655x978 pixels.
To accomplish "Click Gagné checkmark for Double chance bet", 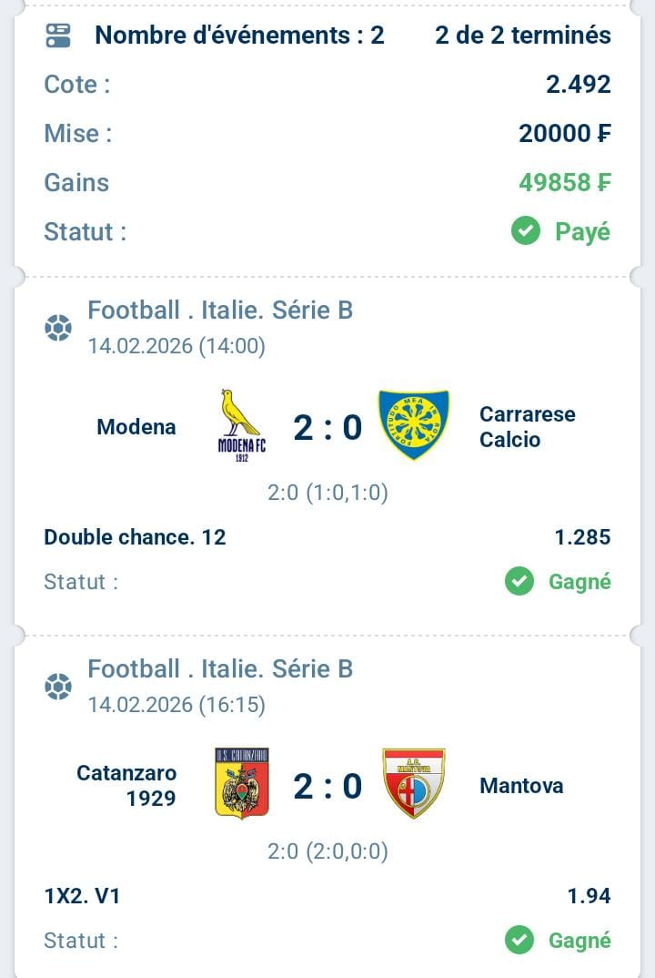I will 519,581.
